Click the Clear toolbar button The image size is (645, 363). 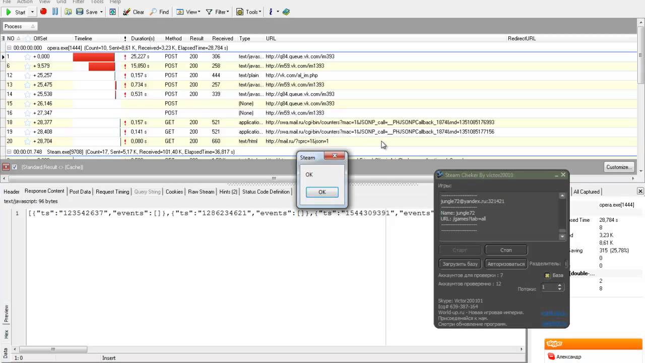[x=134, y=12]
